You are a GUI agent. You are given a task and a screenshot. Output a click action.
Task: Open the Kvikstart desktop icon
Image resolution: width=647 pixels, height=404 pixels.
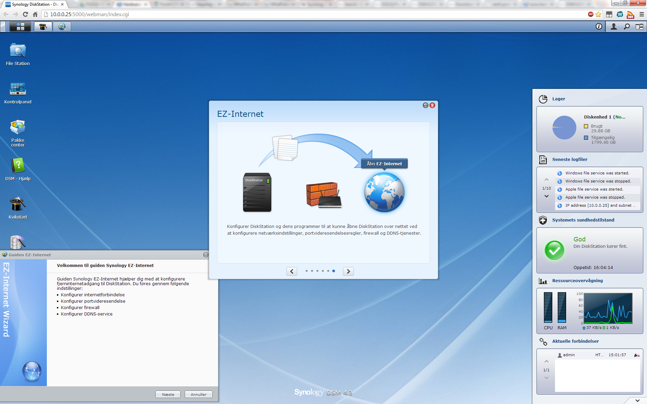pyautogui.click(x=18, y=208)
